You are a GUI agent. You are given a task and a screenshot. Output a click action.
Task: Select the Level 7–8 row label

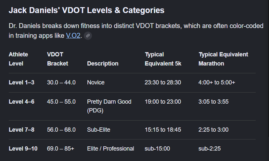pyautogui.click(x=21, y=130)
